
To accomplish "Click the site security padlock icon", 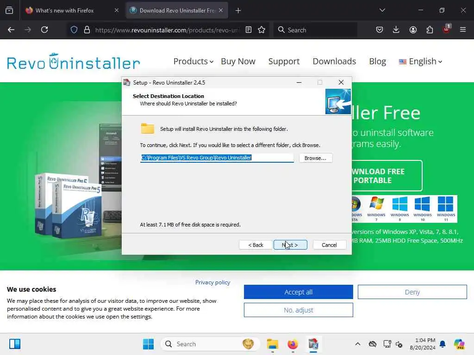I will (87, 30).
